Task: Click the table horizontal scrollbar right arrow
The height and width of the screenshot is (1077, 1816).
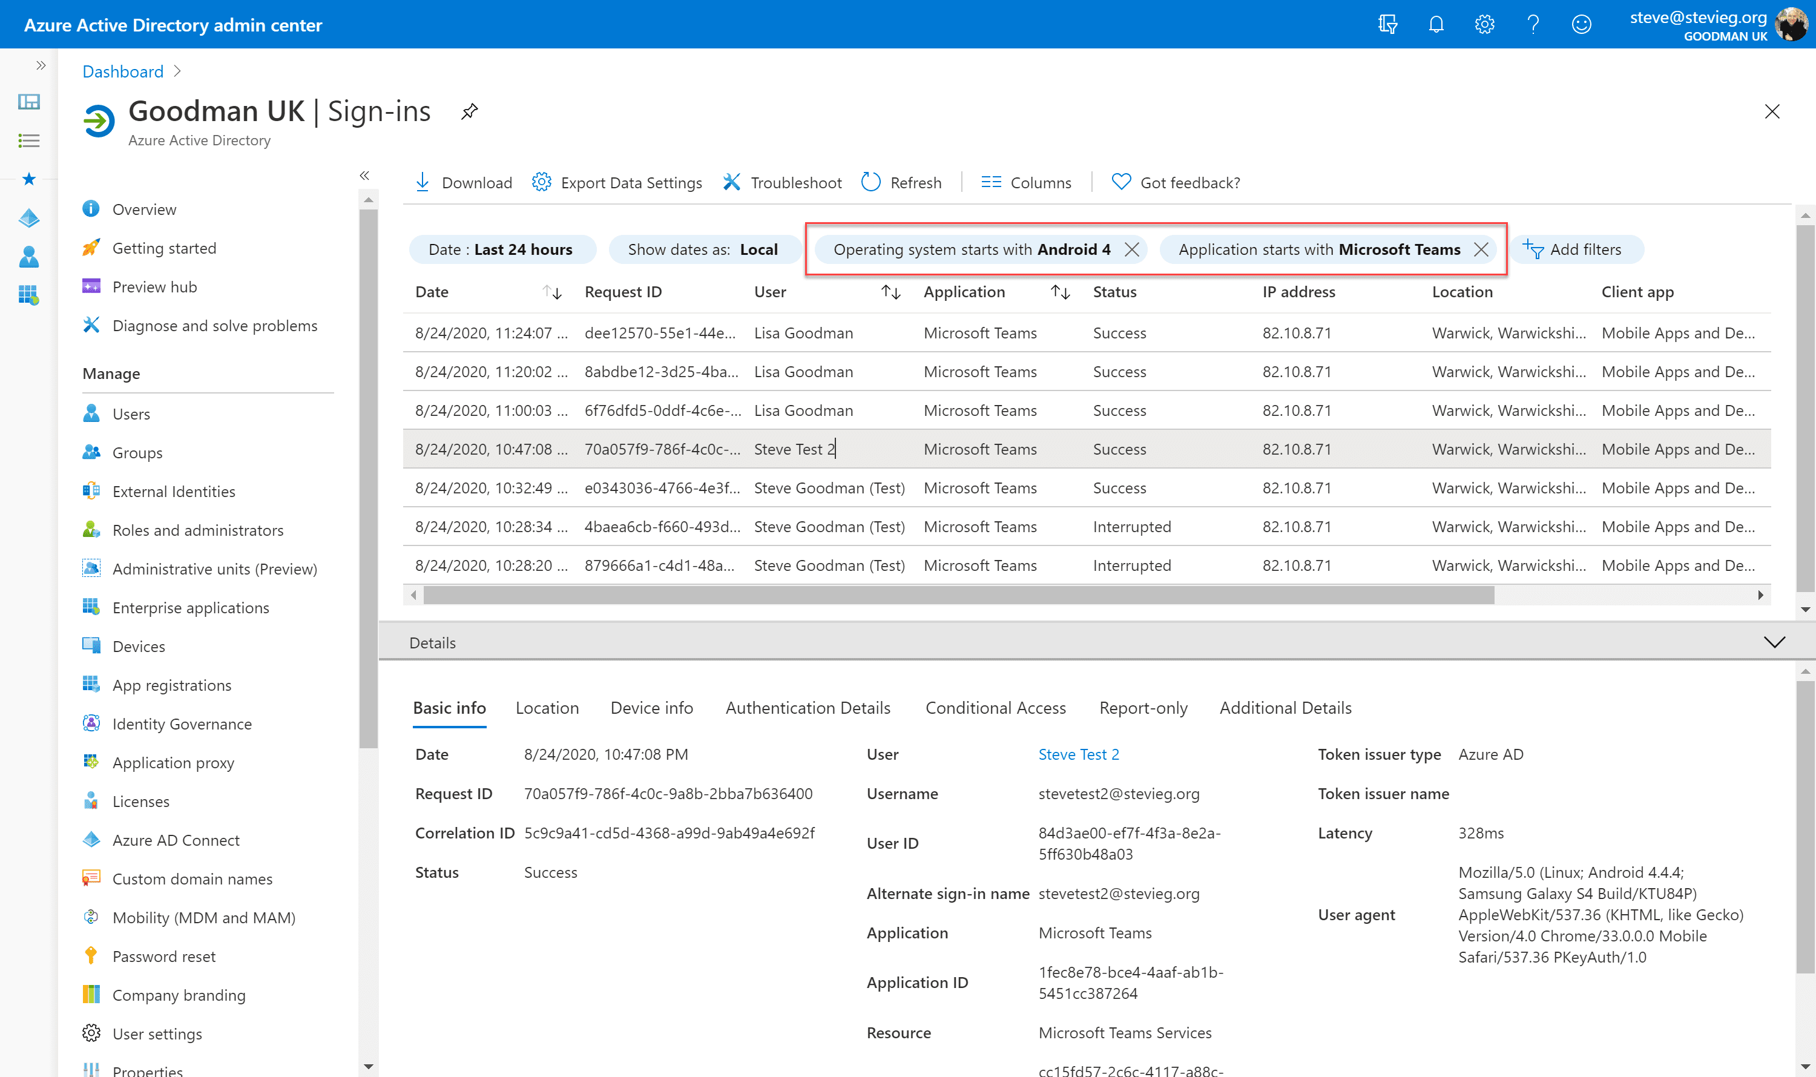Action: pos(1761,595)
